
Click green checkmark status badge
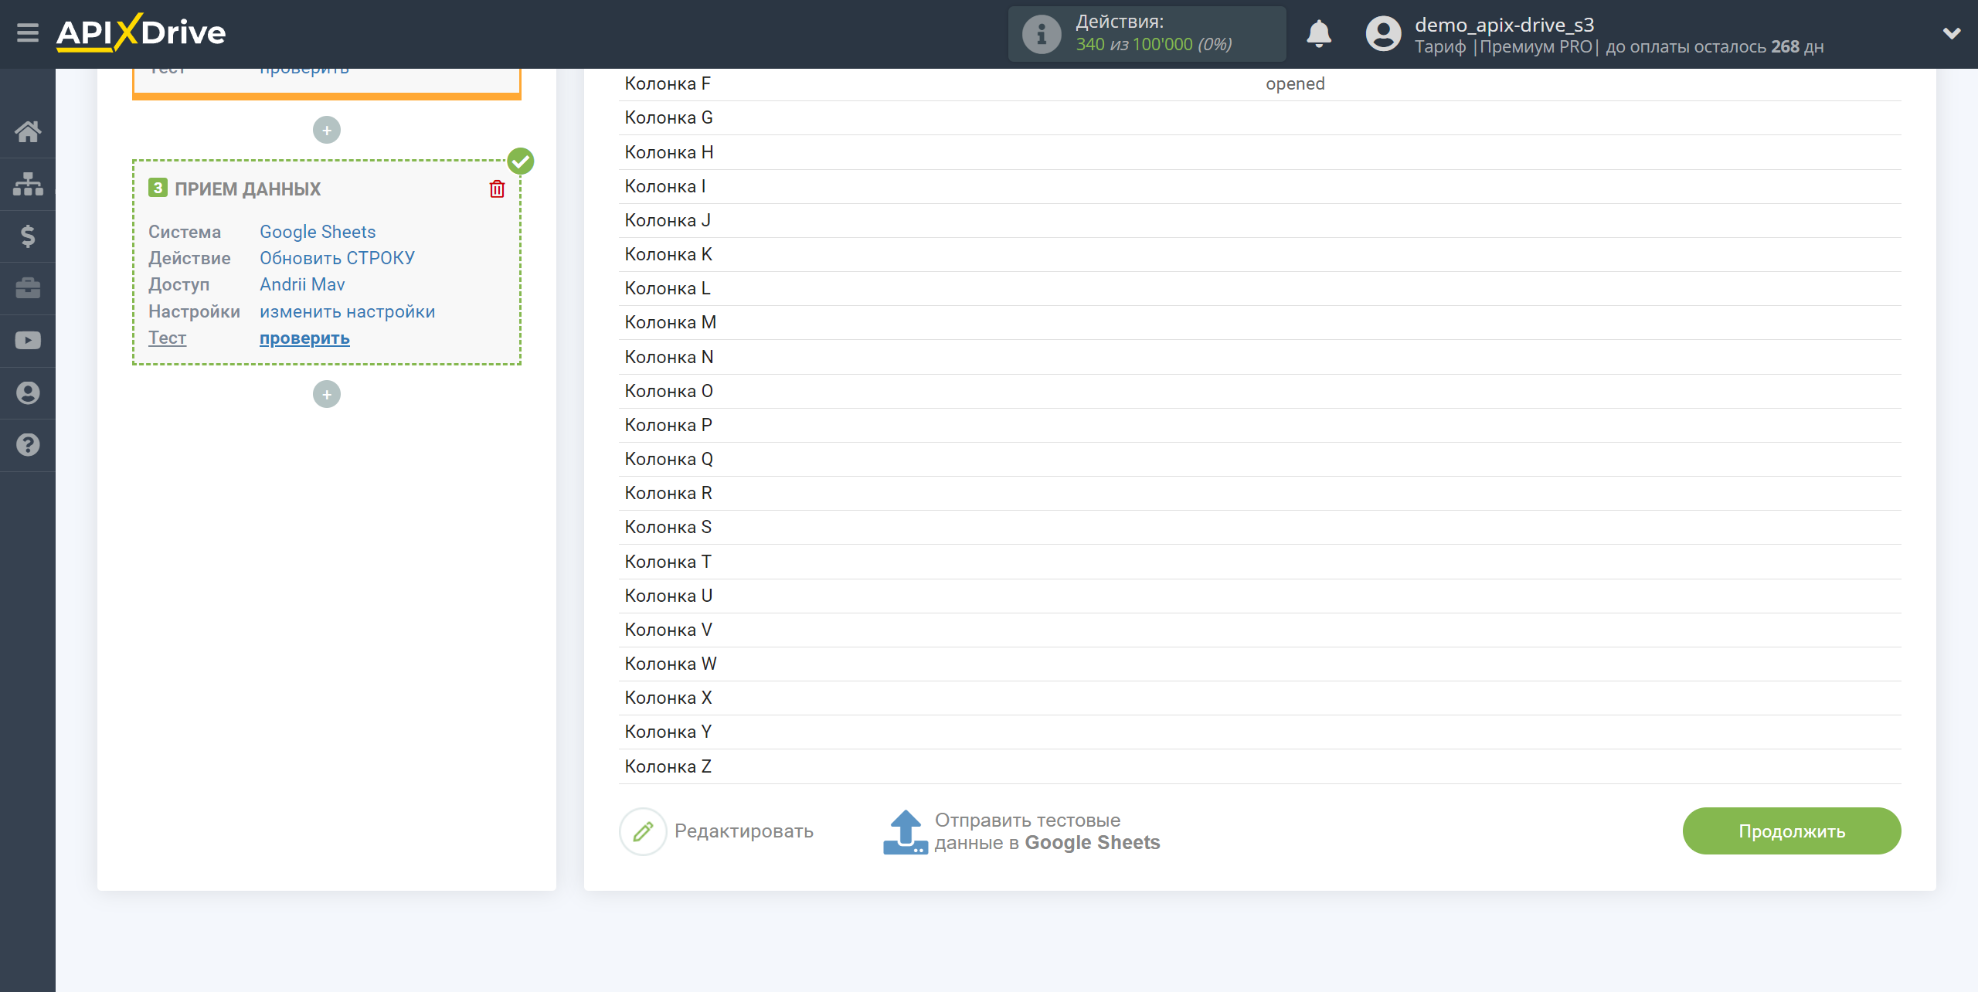[521, 161]
